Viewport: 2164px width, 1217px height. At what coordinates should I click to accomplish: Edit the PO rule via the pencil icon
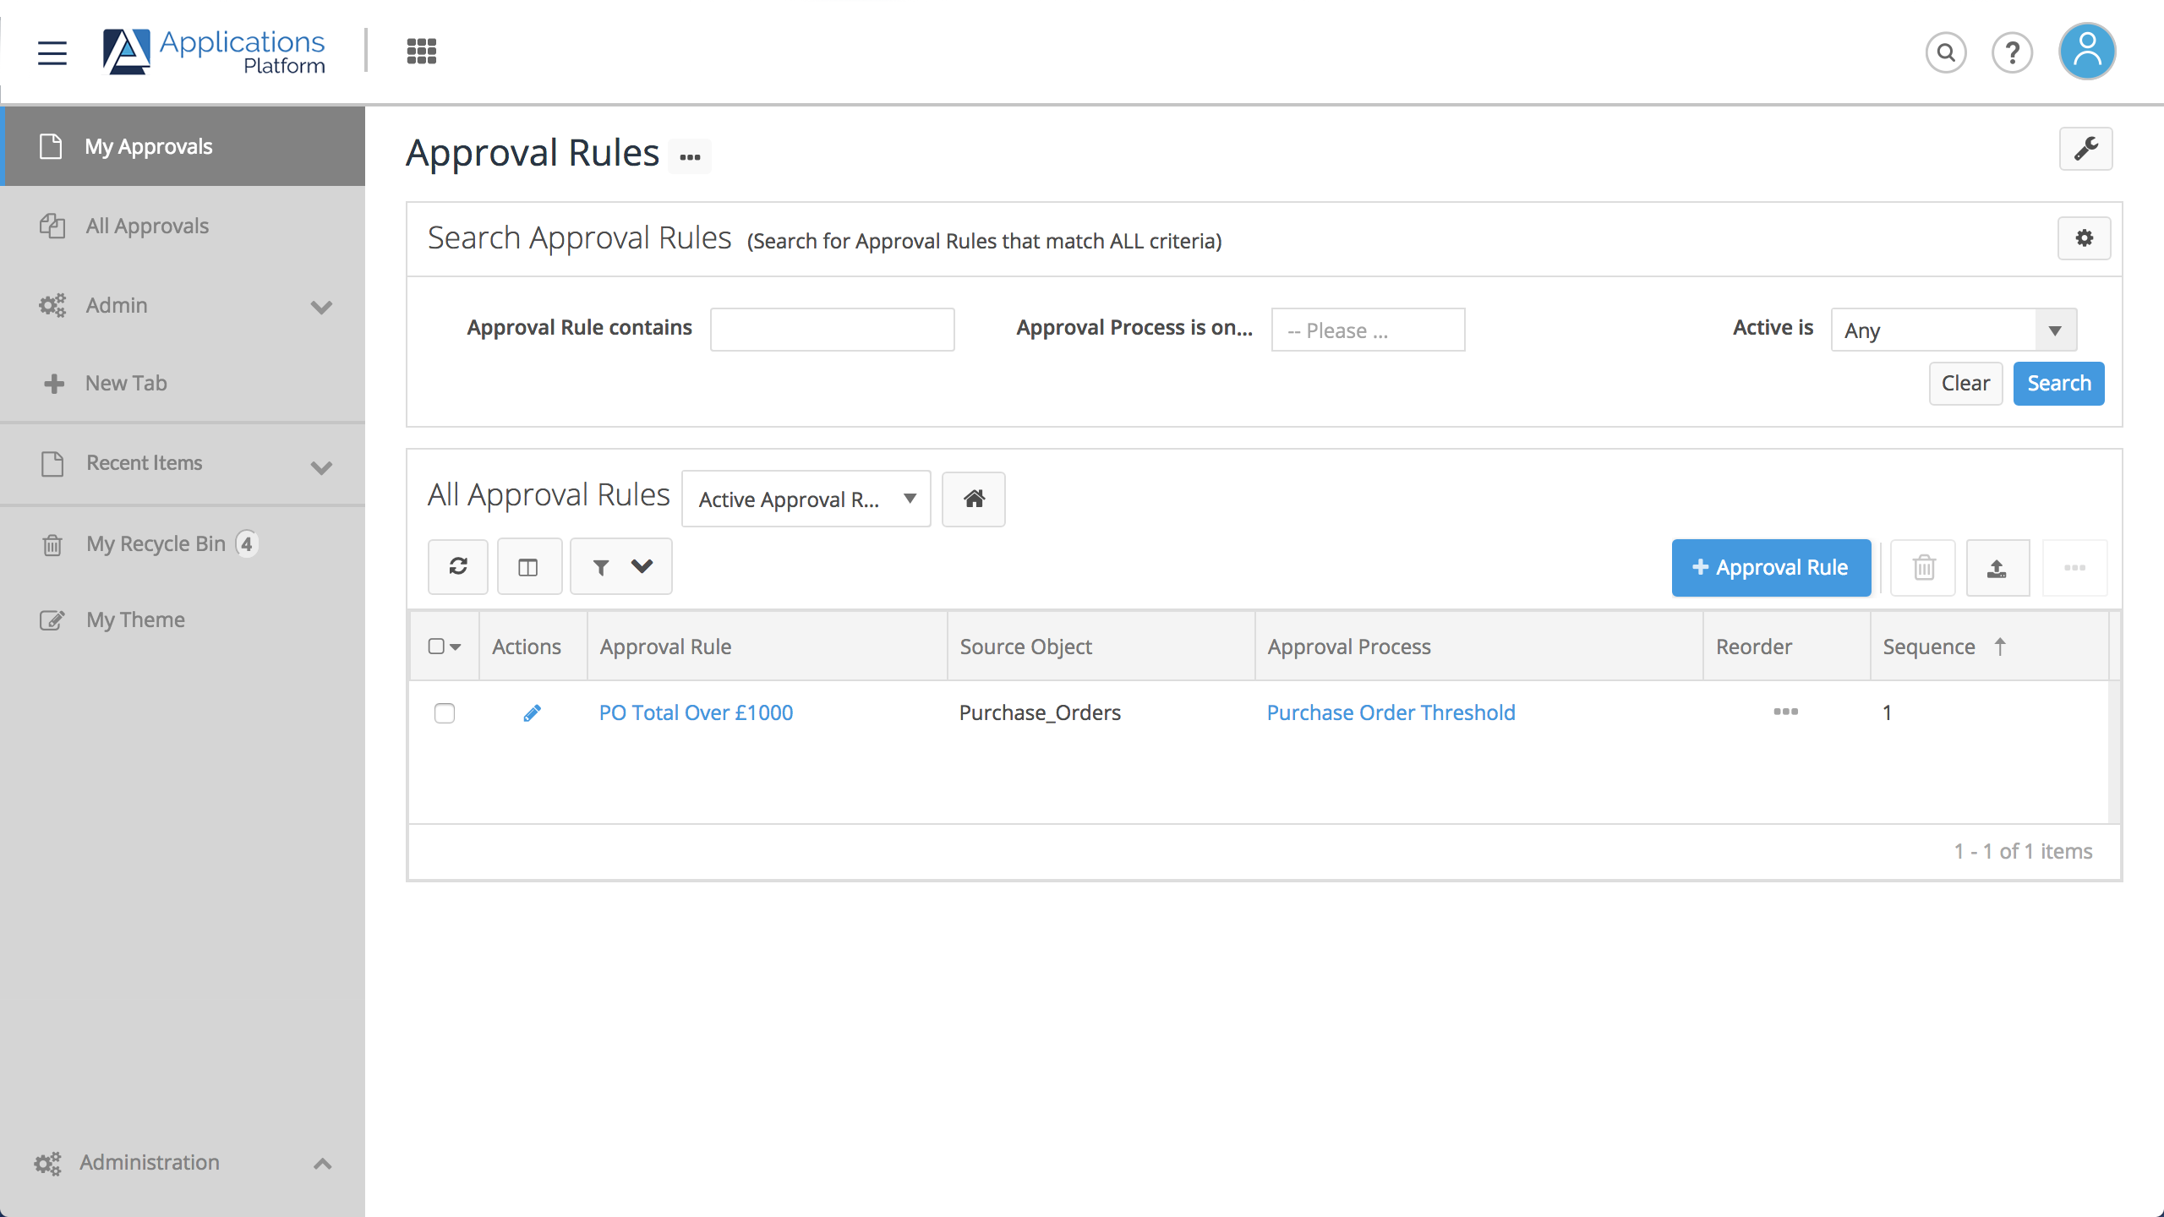533,712
